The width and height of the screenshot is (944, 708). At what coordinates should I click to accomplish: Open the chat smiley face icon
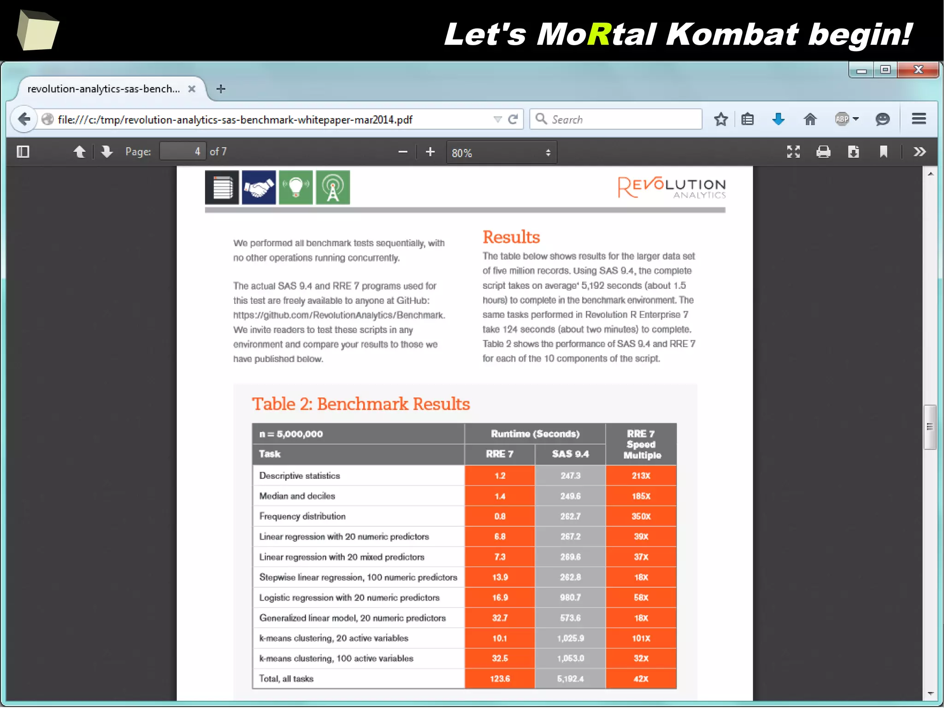tap(882, 119)
